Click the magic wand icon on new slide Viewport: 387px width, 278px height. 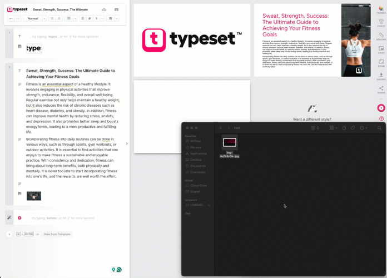tap(9, 217)
